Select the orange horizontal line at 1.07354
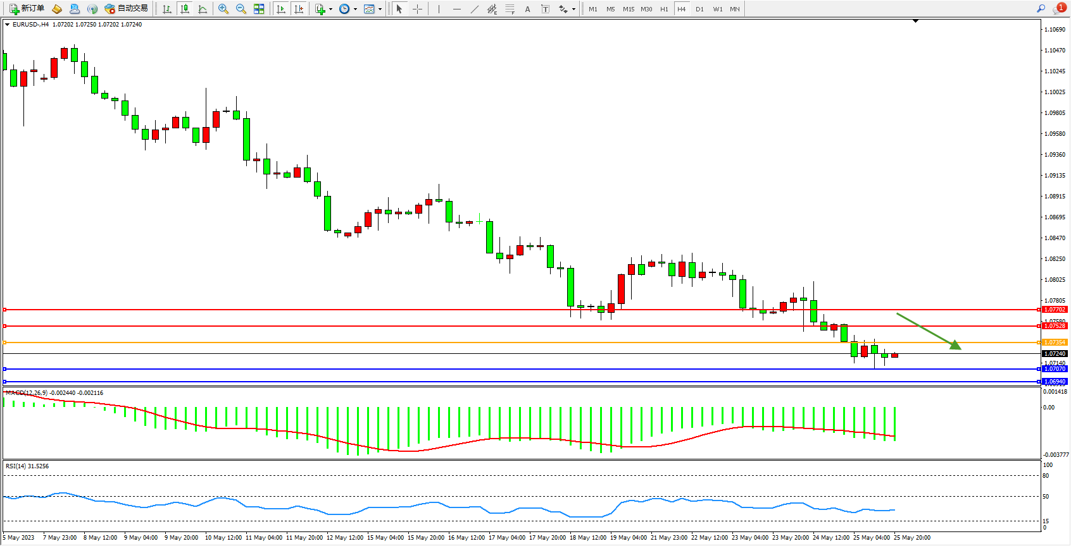This screenshot has width=1071, height=546. (506, 343)
